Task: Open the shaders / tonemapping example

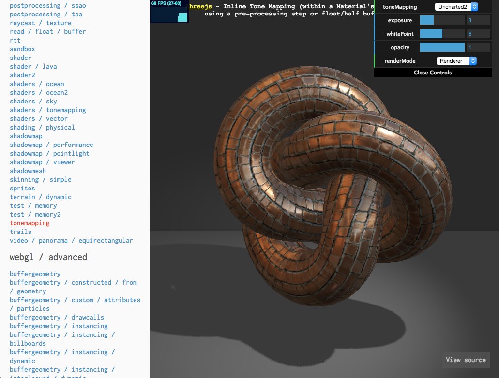Action: 48,110
